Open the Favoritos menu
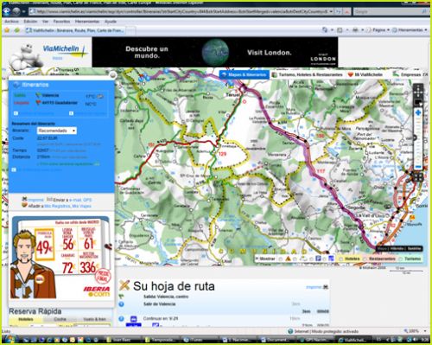The height and width of the screenshot is (345, 432). [x=61, y=22]
